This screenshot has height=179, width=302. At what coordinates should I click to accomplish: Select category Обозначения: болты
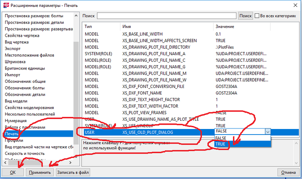pyautogui.click(x=25, y=88)
